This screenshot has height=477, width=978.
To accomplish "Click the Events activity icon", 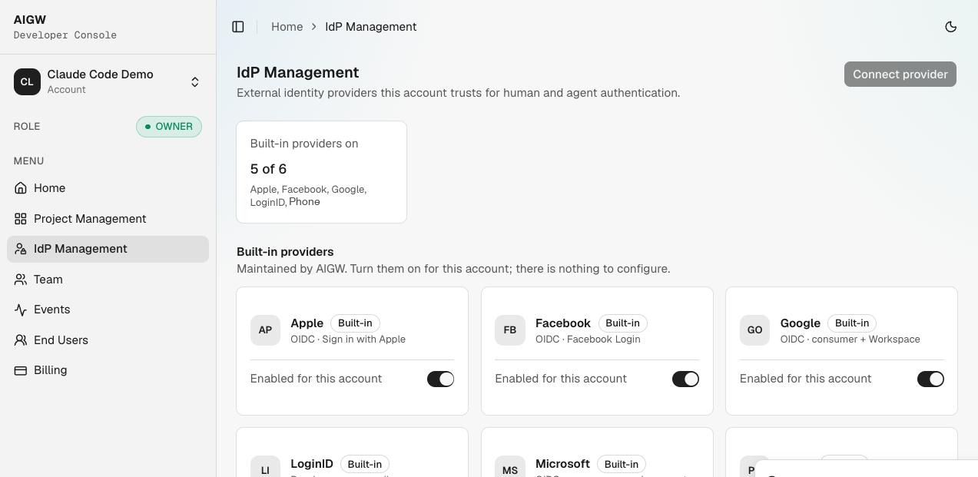I will coord(21,310).
